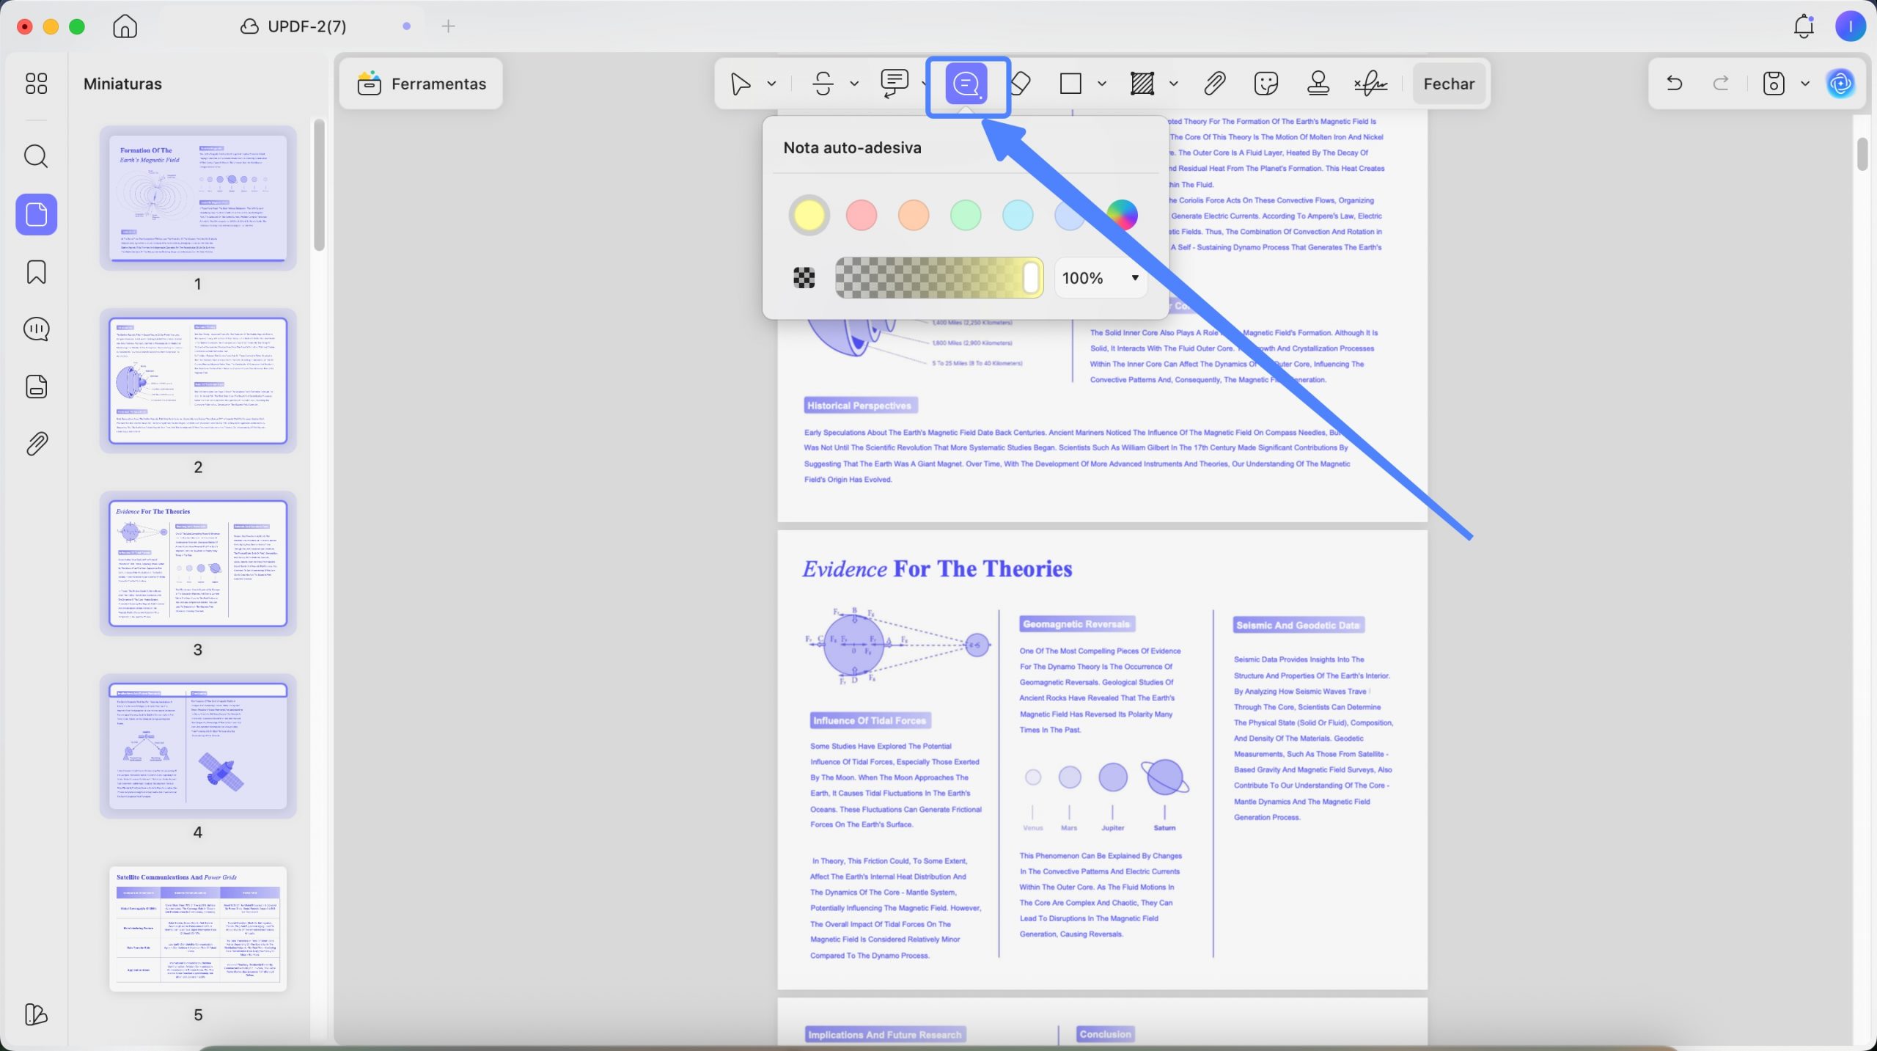
Task: Open the signature tool
Action: coord(1370,84)
